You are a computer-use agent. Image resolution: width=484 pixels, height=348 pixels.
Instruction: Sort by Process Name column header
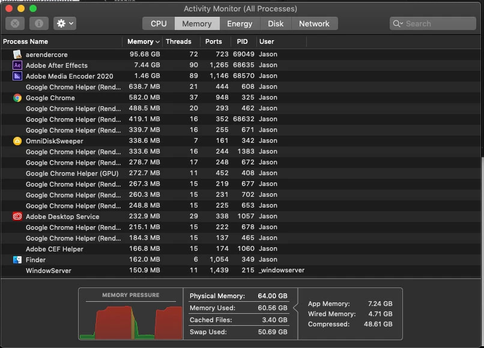[61, 41]
